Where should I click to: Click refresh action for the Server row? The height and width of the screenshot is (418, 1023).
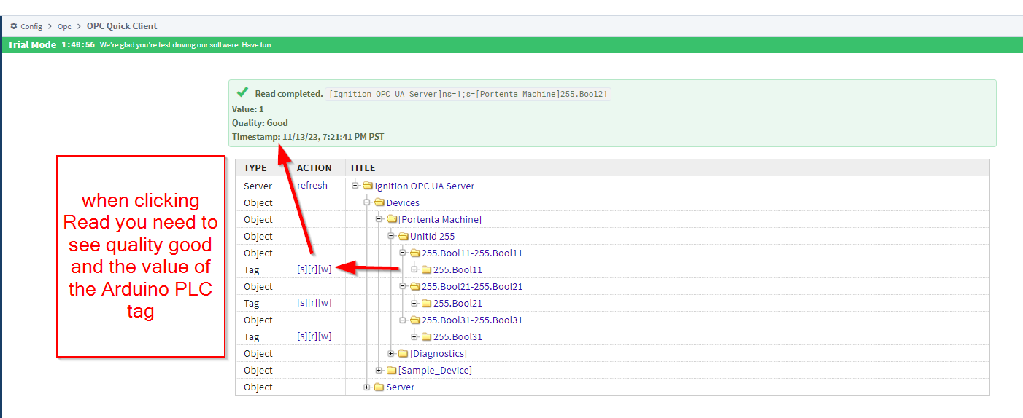(x=312, y=186)
